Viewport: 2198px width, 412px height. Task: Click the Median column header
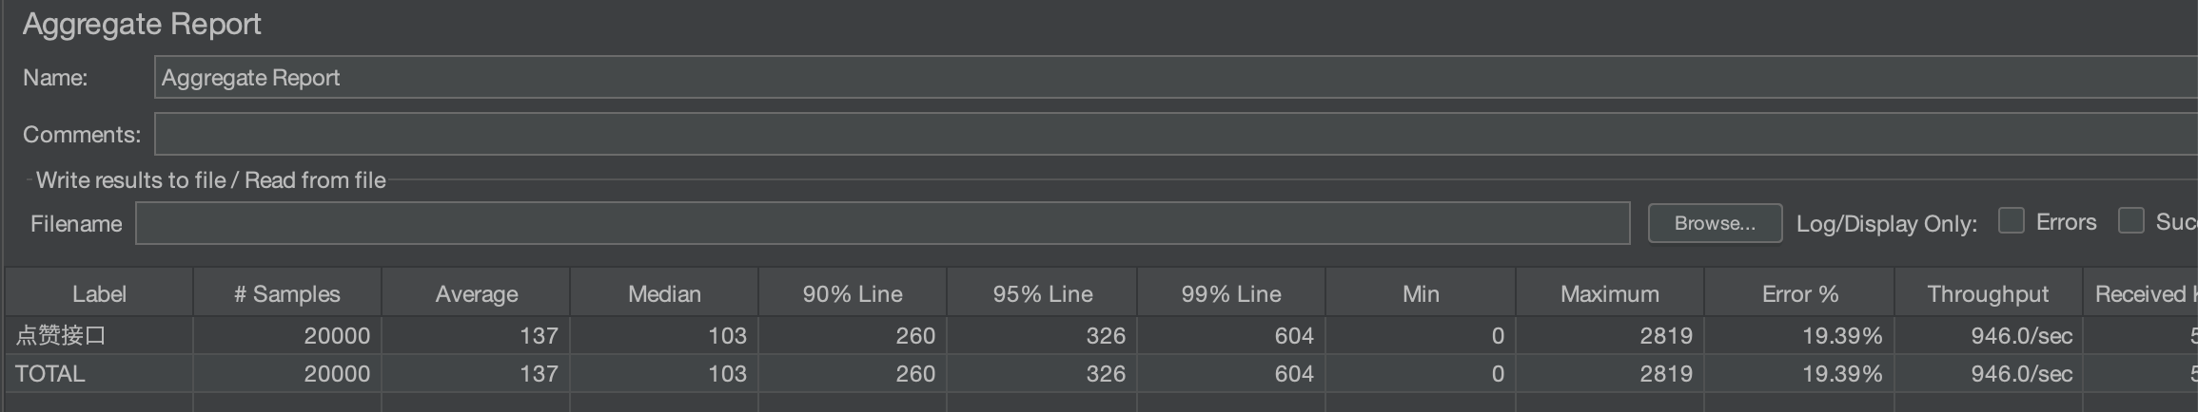click(664, 294)
